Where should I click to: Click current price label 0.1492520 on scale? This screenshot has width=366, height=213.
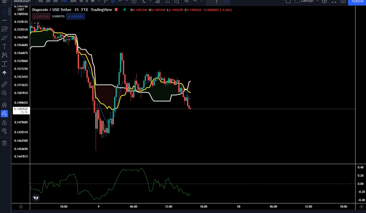click(21, 110)
